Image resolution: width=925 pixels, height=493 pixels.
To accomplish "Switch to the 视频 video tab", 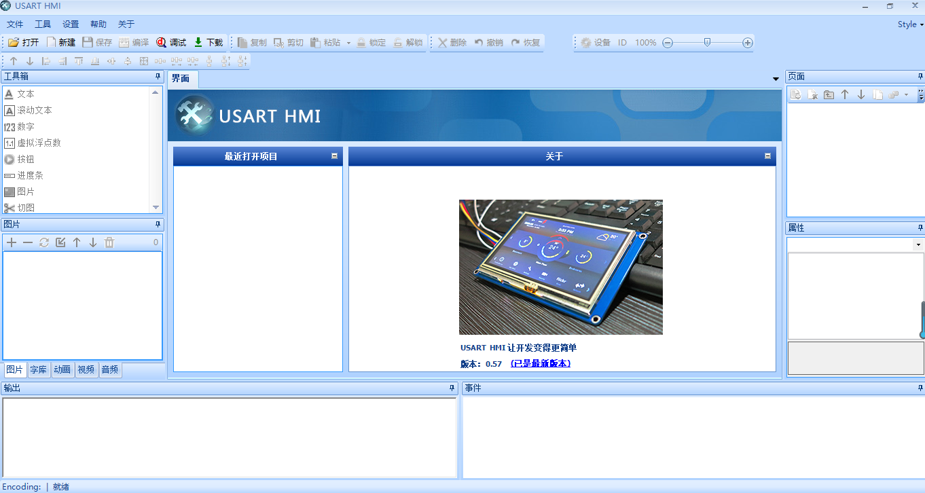I will 86,370.
